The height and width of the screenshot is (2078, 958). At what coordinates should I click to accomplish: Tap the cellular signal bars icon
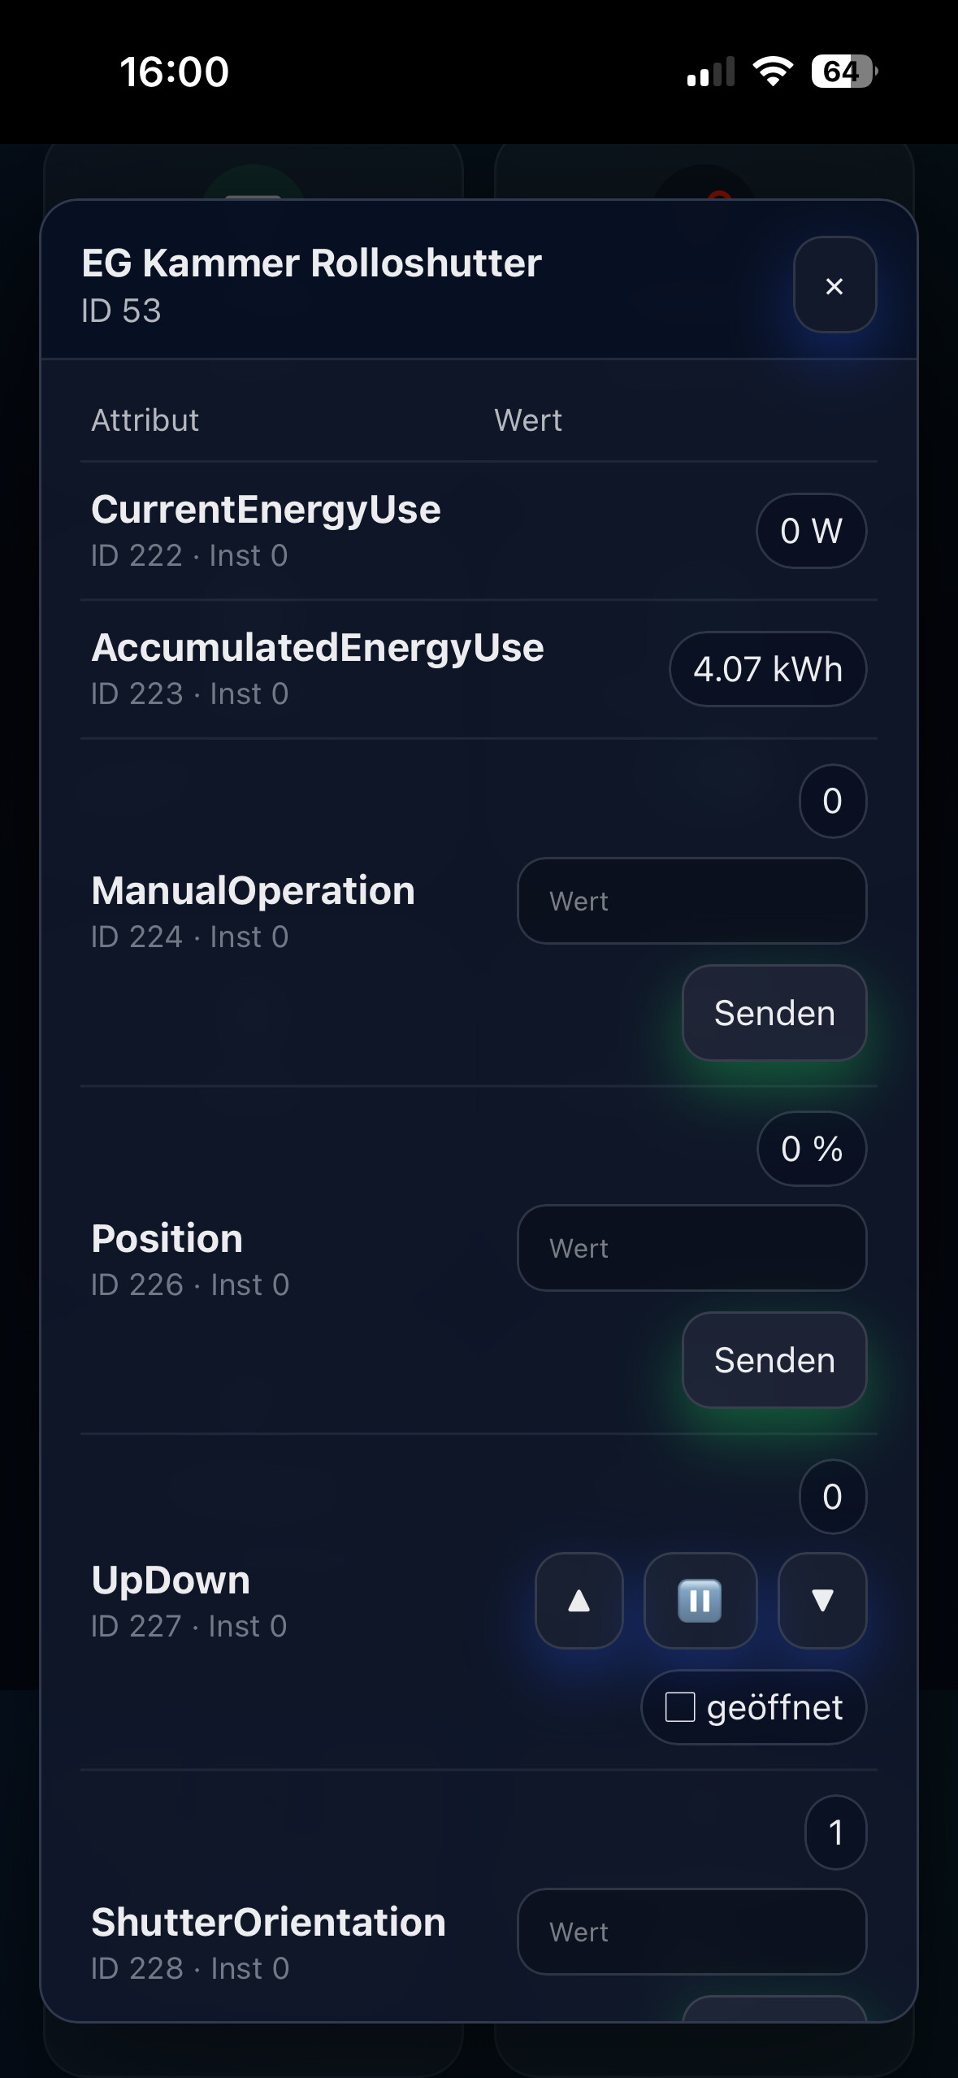(710, 72)
